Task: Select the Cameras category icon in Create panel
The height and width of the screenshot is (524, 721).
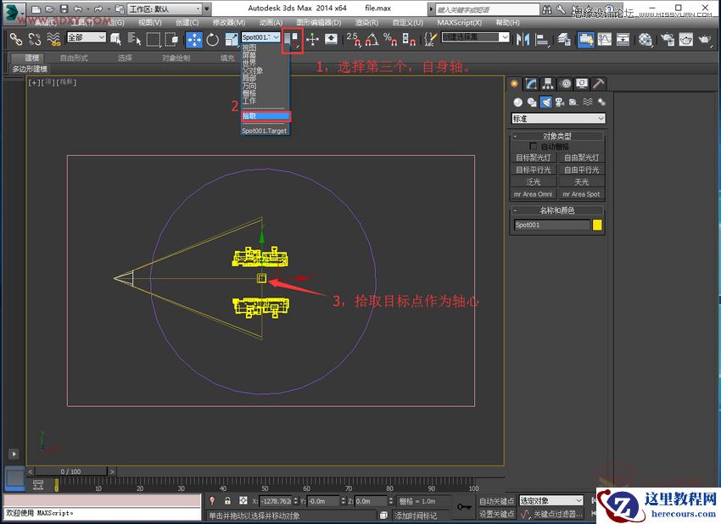Action: click(560, 102)
